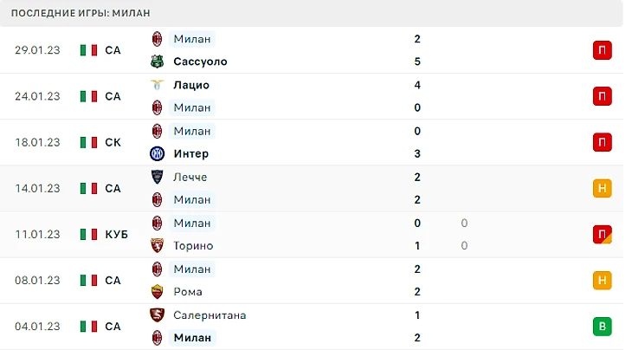Click the Lecce club crest icon

157,177
